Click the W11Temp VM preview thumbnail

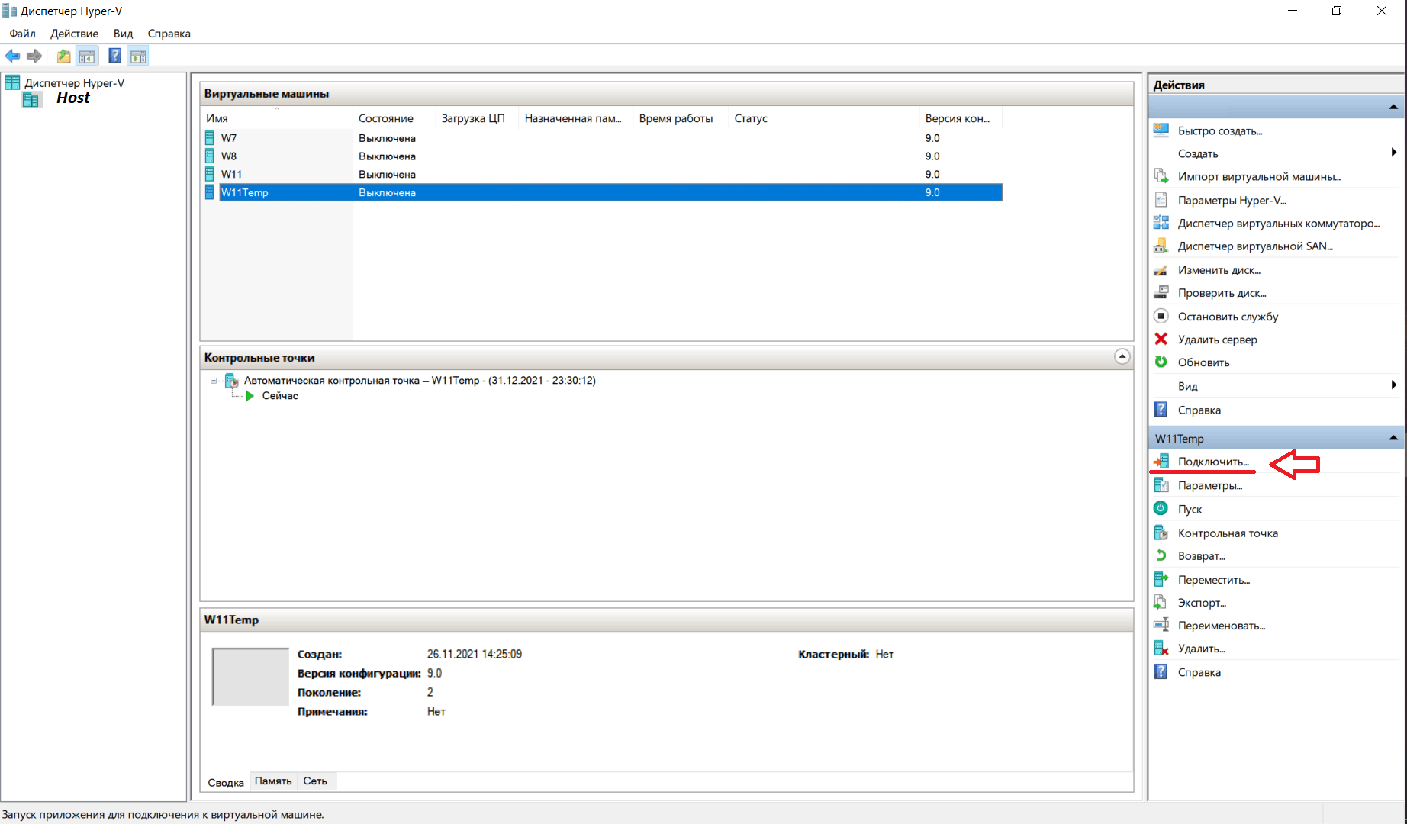tap(250, 676)
